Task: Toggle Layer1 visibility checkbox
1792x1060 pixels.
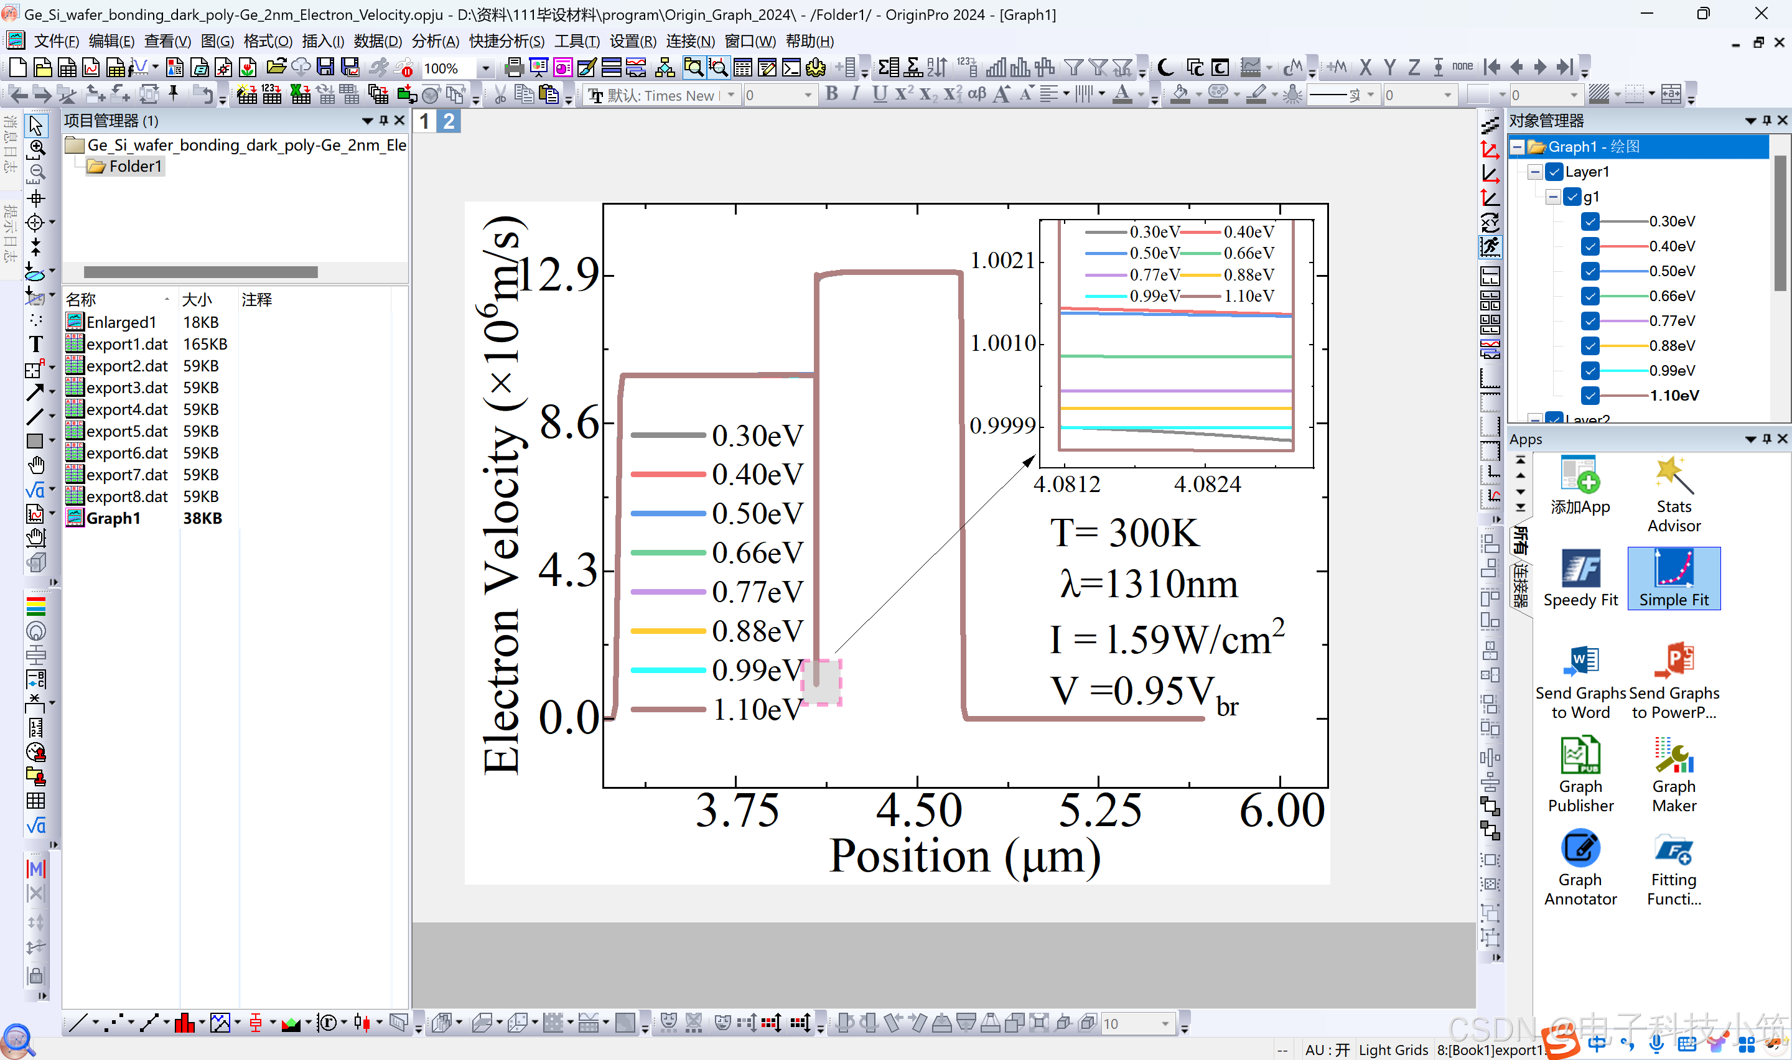Action: [1554, 172]
